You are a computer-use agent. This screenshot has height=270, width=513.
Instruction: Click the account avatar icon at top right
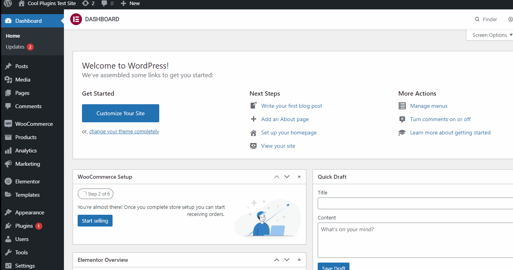pyautogui.click(x=510, y=19)
